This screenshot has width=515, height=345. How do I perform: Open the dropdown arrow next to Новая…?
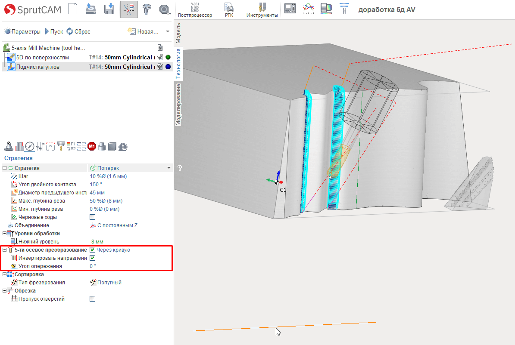click(168, 31)
